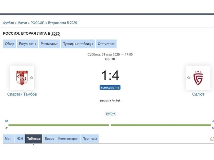This screenshot has height=160, width=214.
Task: Select the Комментарии tab
Action: 68,139
